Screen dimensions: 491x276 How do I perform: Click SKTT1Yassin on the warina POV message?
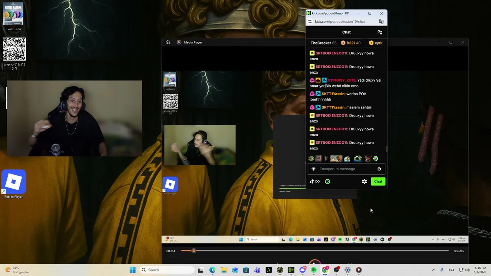tap(333, 94)
